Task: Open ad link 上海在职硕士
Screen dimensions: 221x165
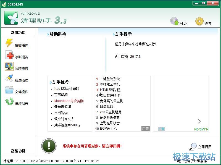Action: pos(110,123)
